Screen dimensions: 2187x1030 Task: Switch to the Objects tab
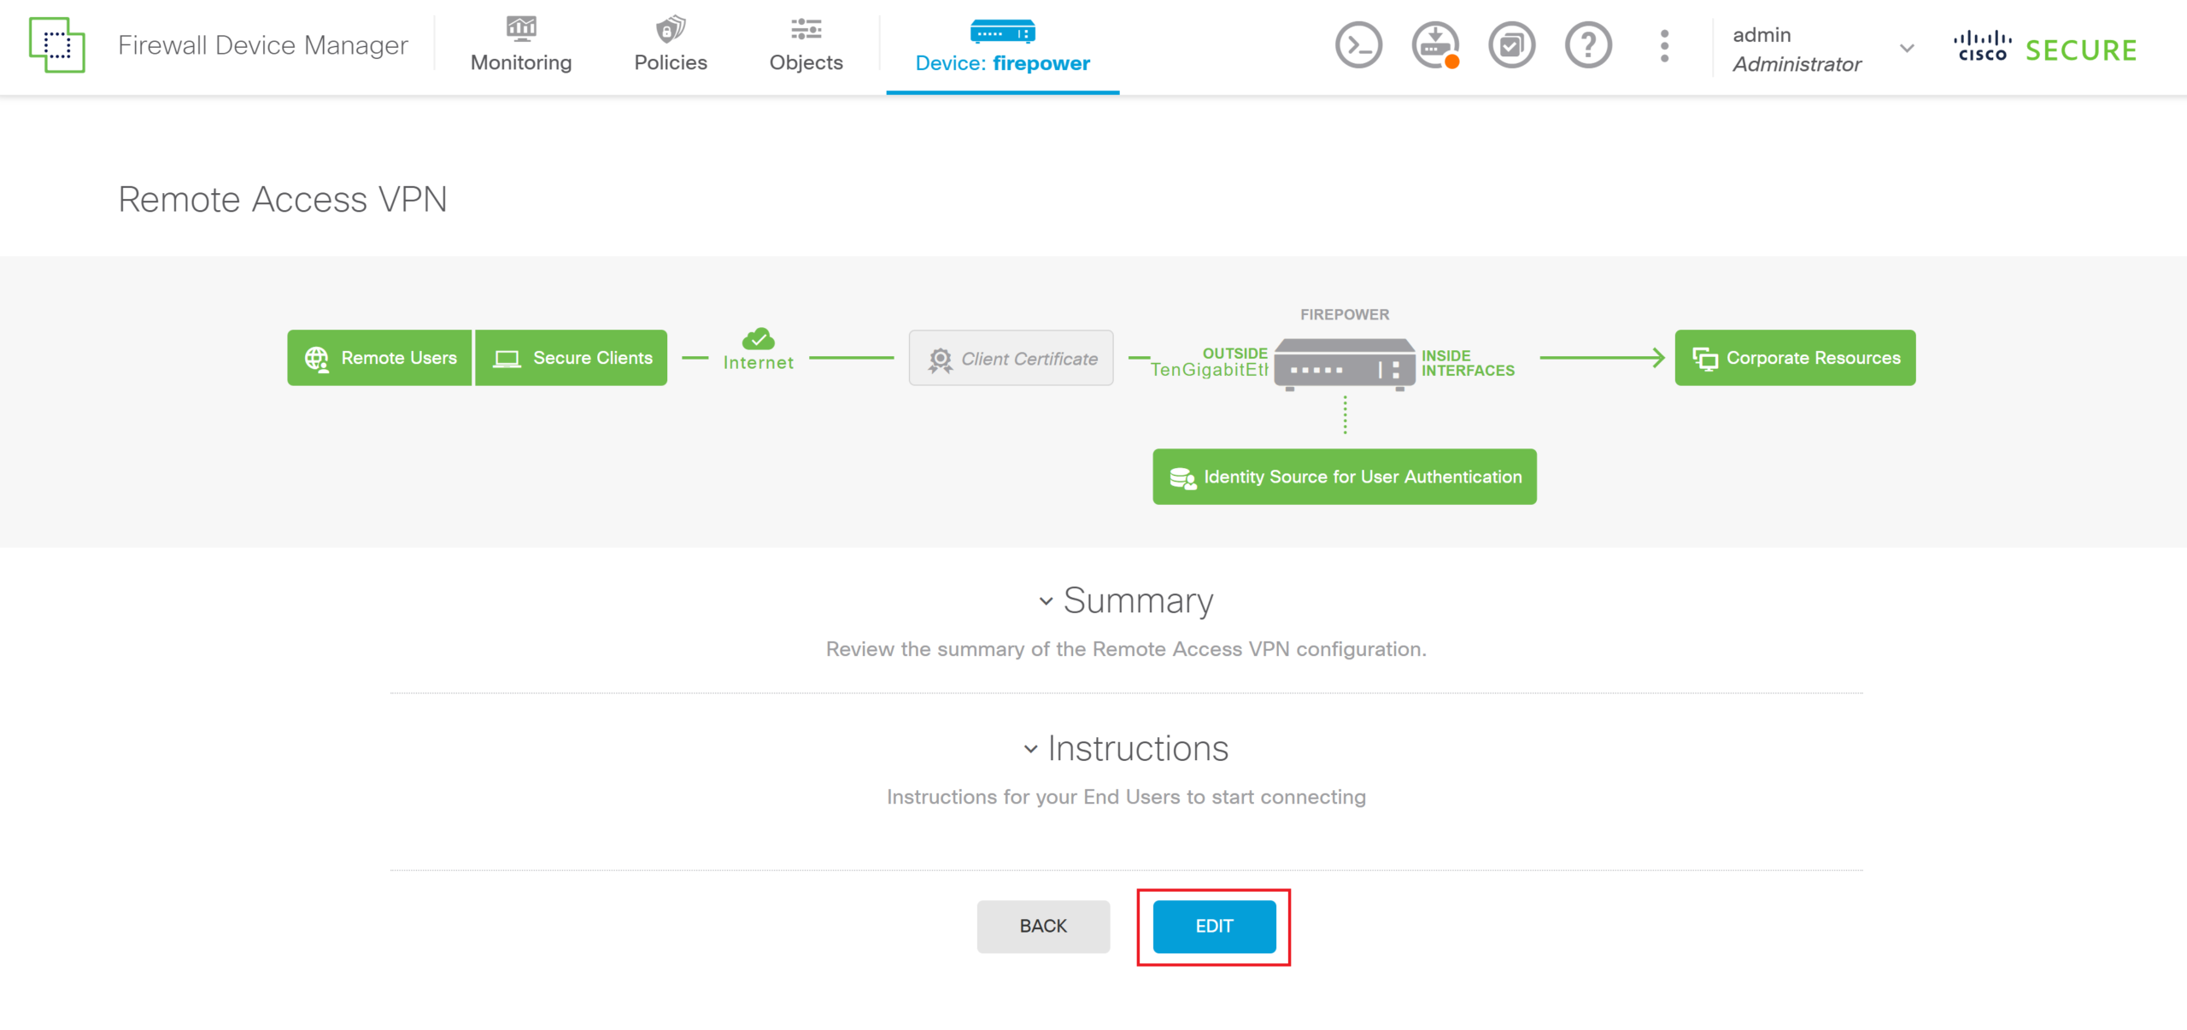[x=806, y=46]
